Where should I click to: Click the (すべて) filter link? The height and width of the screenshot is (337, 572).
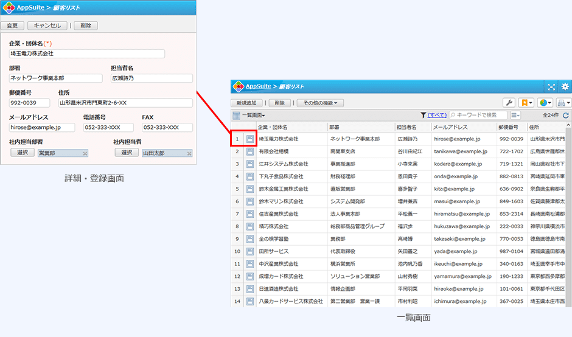[x=437, y=115]
